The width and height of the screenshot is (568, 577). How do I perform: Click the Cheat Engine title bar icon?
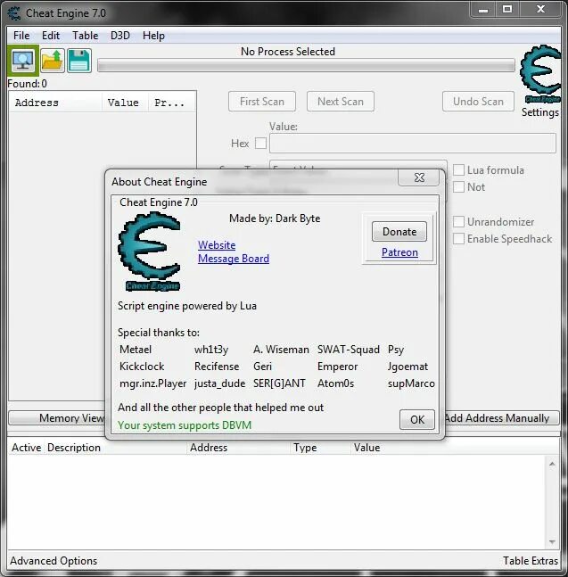click(x=14, y=13)
